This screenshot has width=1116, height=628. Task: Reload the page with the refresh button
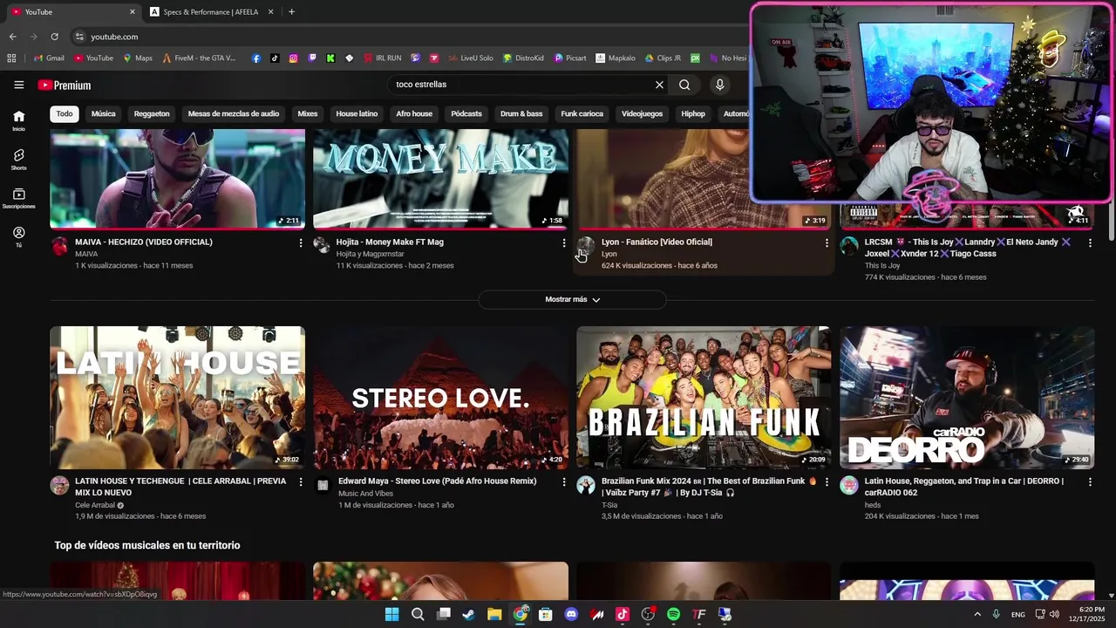[54, 37]
